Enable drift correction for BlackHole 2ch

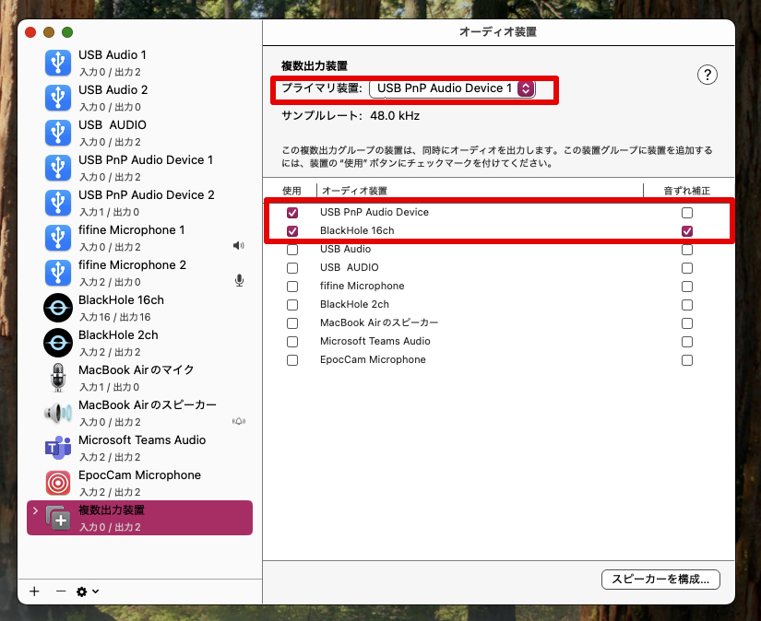[686, 305]
